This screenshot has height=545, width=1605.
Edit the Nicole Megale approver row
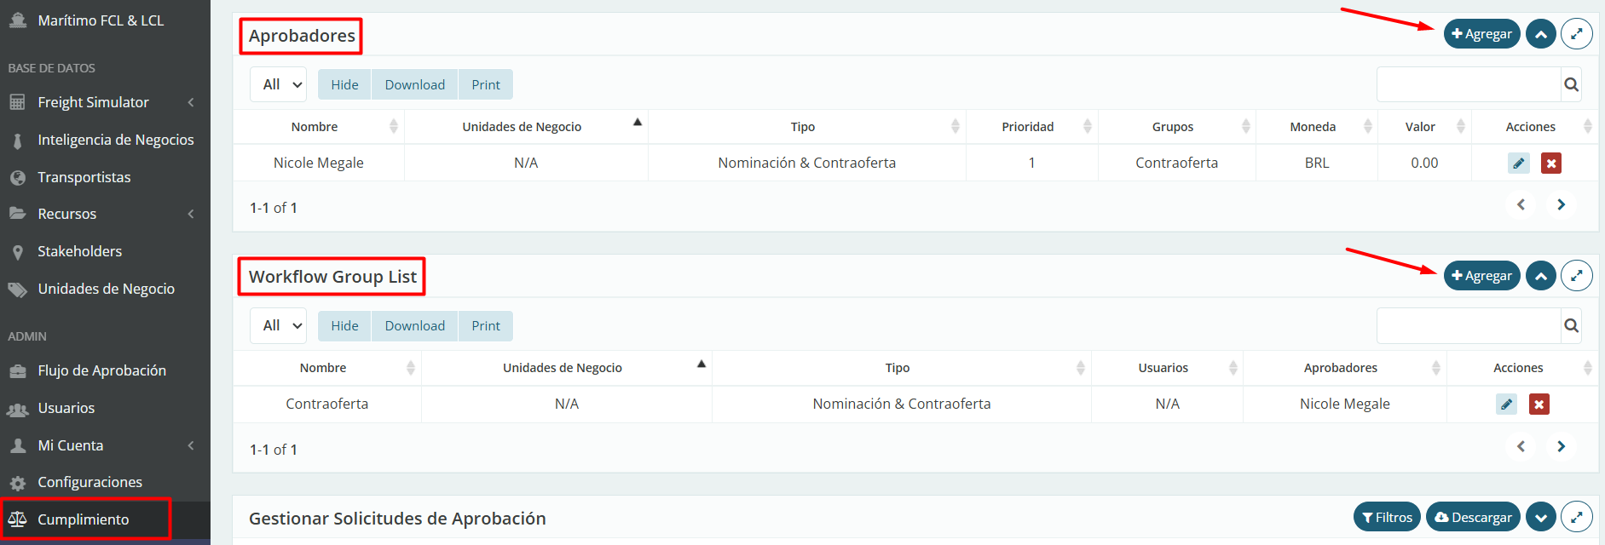pos(1518,163)
